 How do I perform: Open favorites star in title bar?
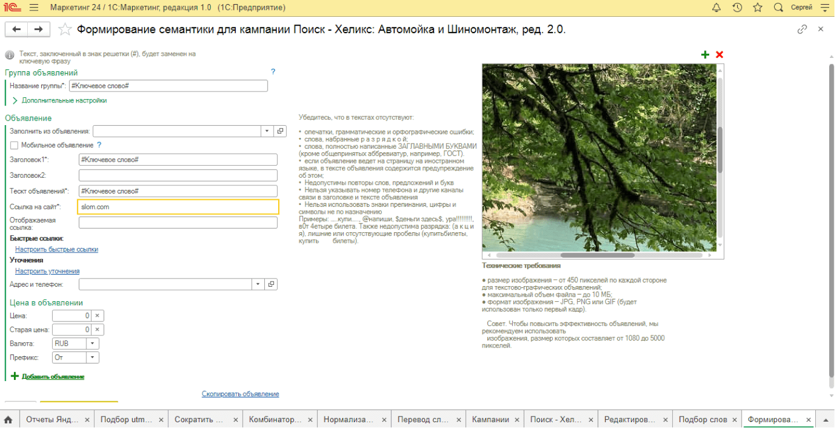(x=757, y=8)
